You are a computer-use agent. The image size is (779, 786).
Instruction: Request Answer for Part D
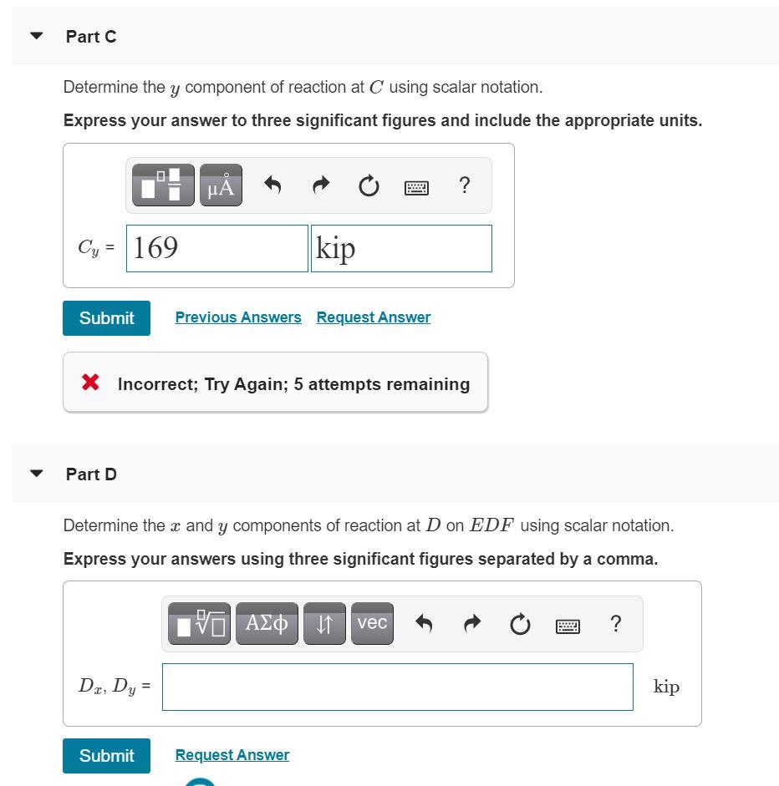pyautogui.click(x=232, y=755)
